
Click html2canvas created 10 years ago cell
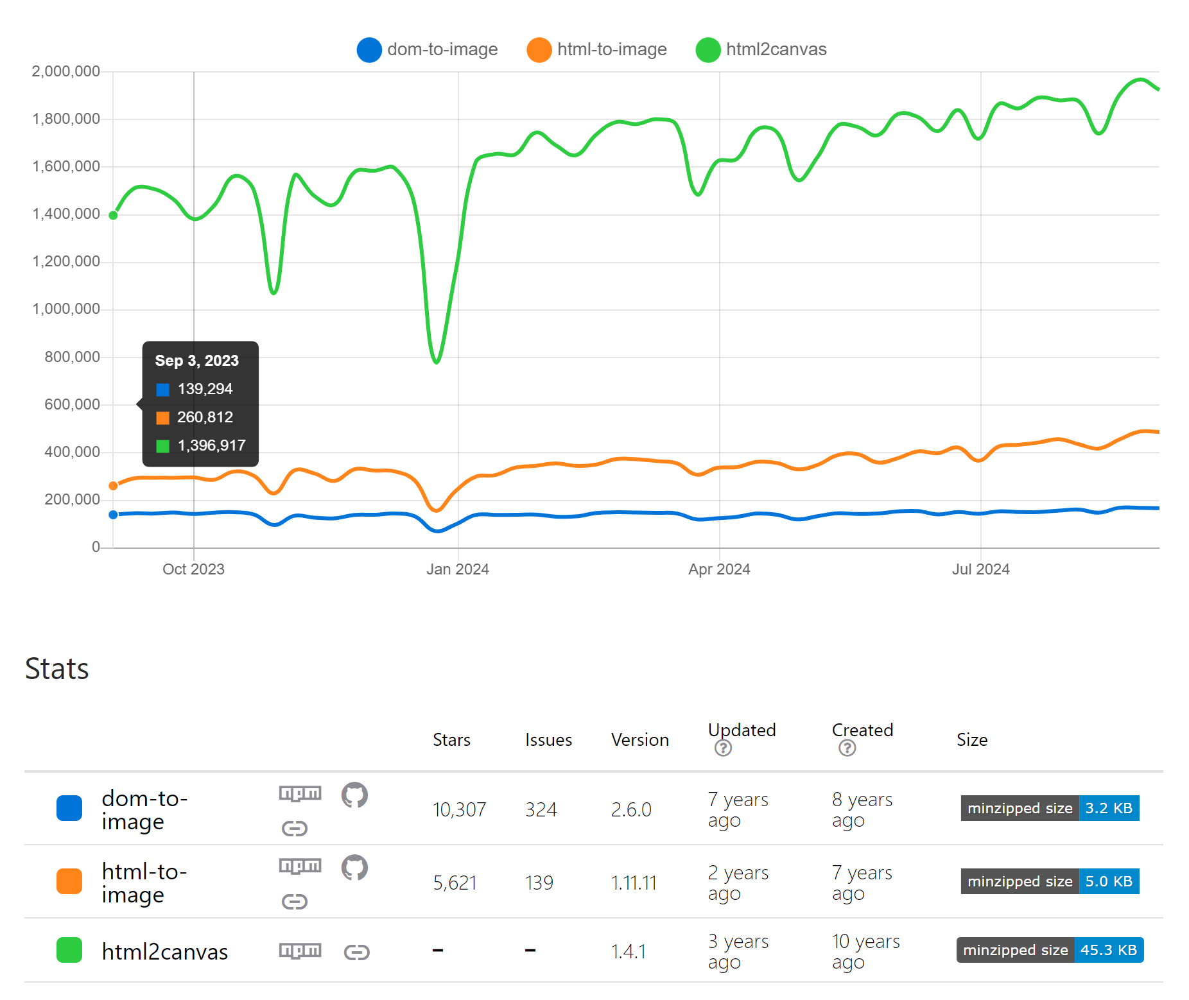pyautogui.click(x=865, y=952)
